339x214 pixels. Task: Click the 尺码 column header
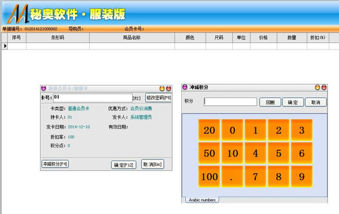219,38
